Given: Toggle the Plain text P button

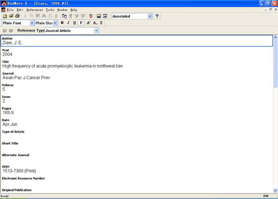Looking at the screenshot, I should (81, 23).
